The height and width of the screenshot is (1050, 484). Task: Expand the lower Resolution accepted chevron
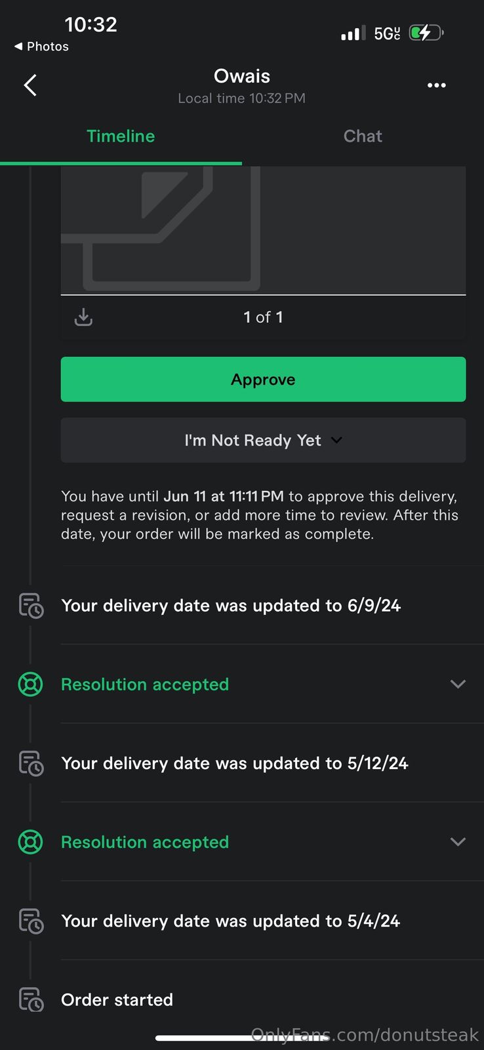(458, 841)
